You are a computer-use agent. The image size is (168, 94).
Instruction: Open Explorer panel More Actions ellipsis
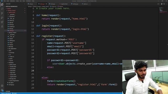pos(24,4)
